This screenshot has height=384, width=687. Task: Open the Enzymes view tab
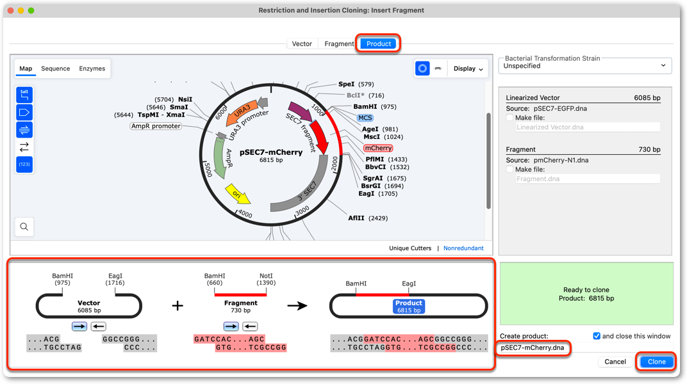click(92, 68)
